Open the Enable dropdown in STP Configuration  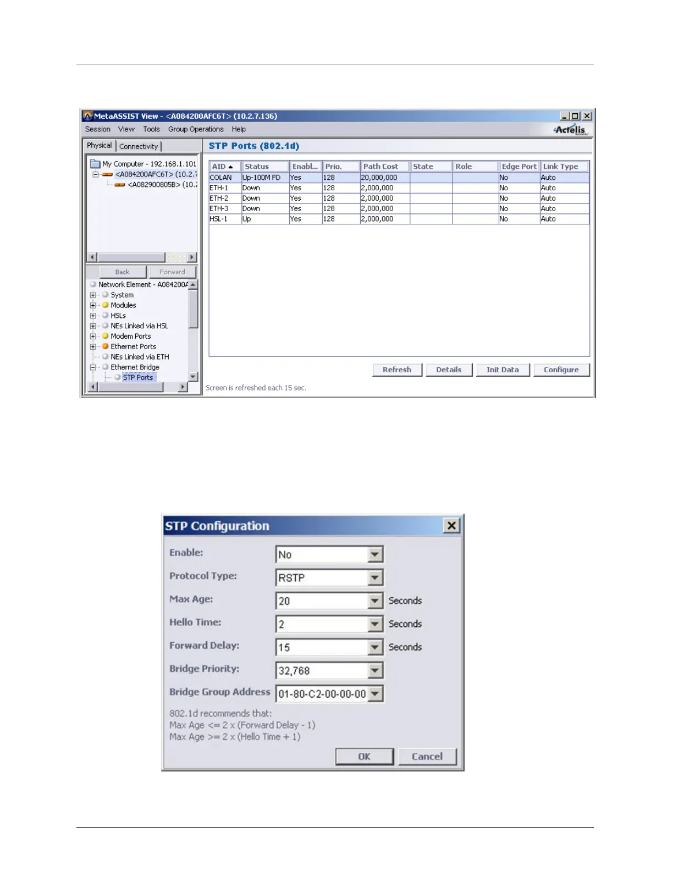pyautogui.click(x=375, y=554)
